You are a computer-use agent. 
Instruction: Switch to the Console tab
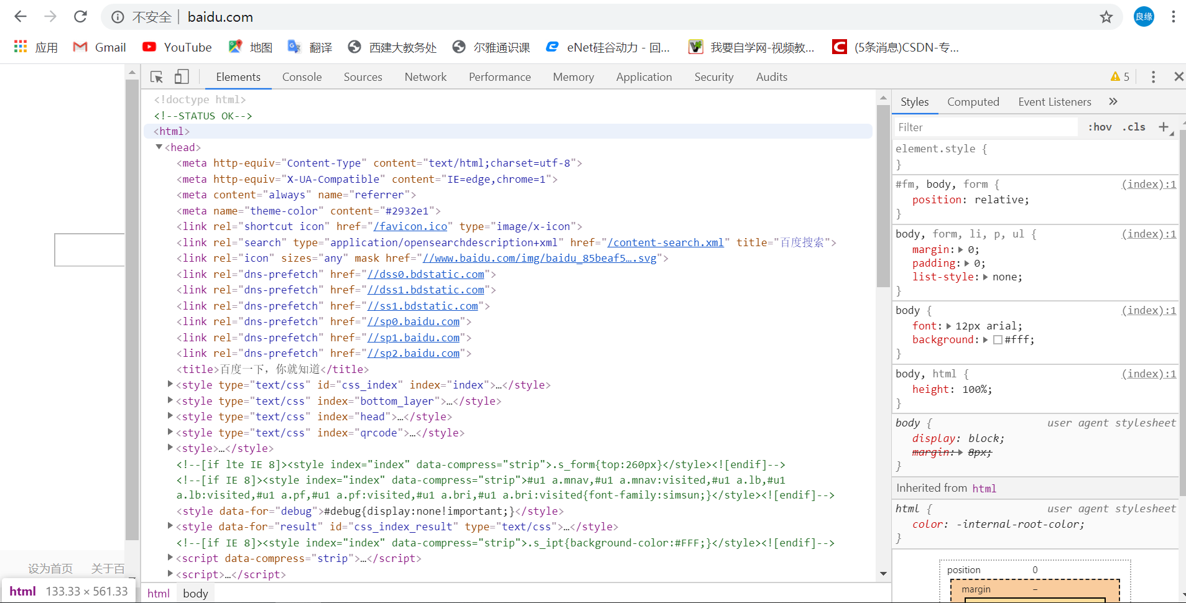tap(302, 76)
